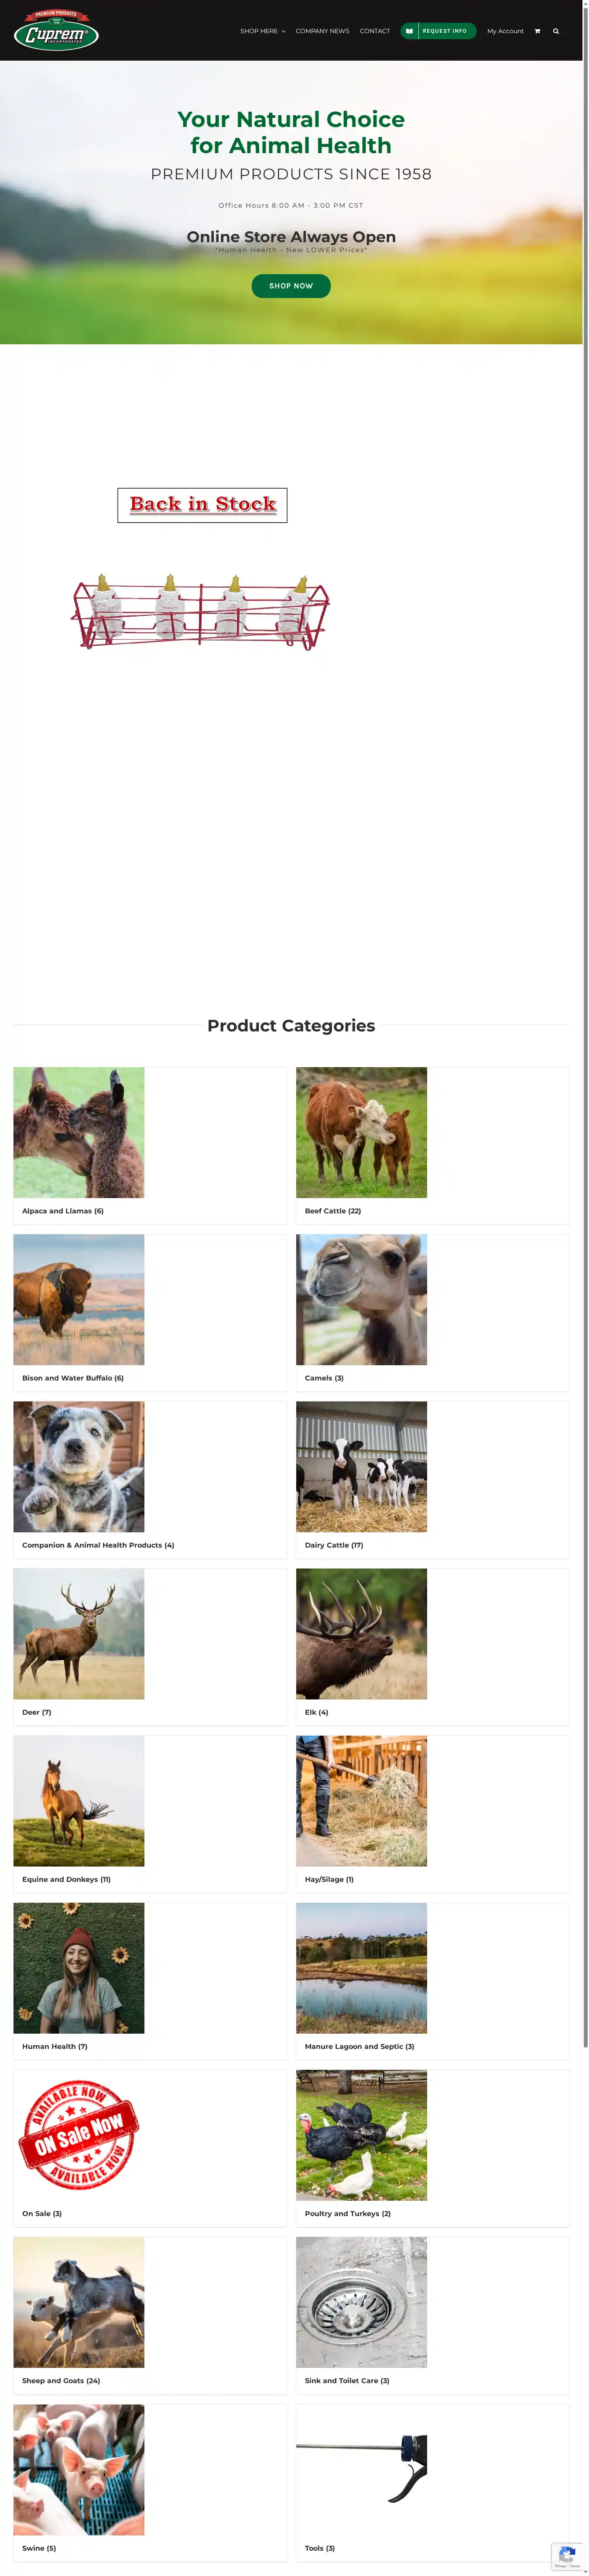
Task: Open the Camels category link
Action: click(x=324, y=1378)
